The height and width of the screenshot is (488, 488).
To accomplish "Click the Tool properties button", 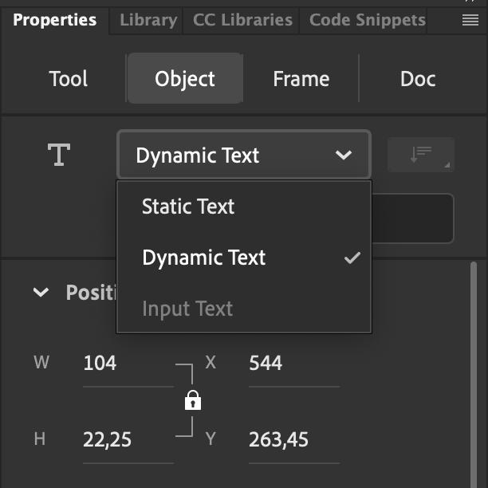I will point(69,79).
